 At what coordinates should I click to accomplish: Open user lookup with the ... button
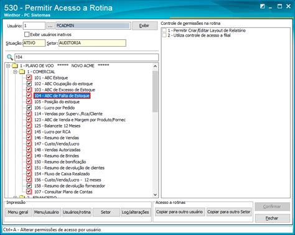tap(50, 26)
